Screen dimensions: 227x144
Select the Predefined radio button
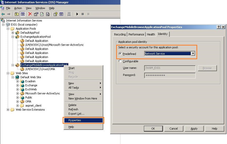click(x=120, y=54)
